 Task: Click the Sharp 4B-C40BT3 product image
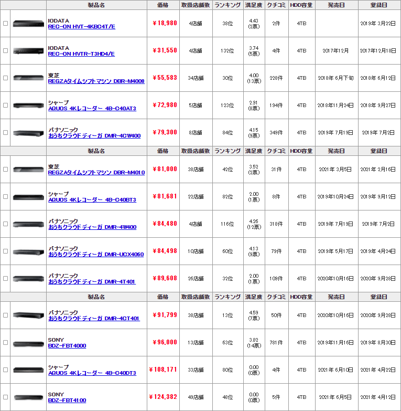click(x=28, y=197)
